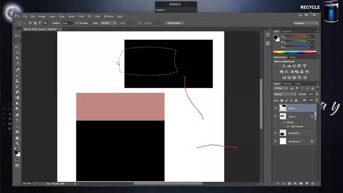
Task: Open the Style dropdown in options bar
Action: coord(108,23)
